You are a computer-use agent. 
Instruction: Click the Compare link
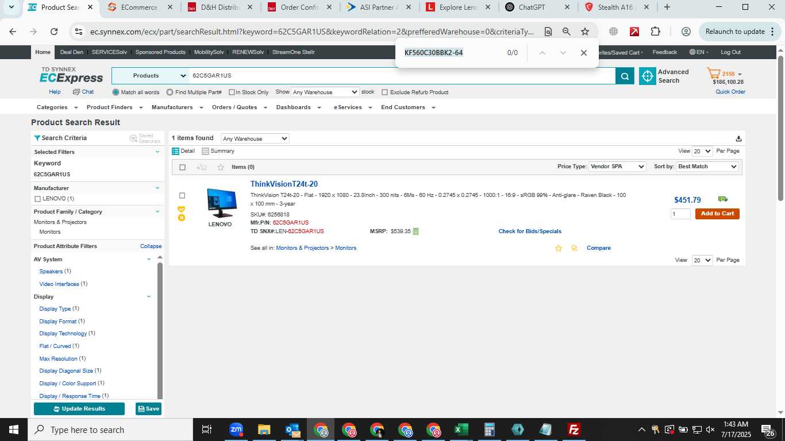pos(599,248)
